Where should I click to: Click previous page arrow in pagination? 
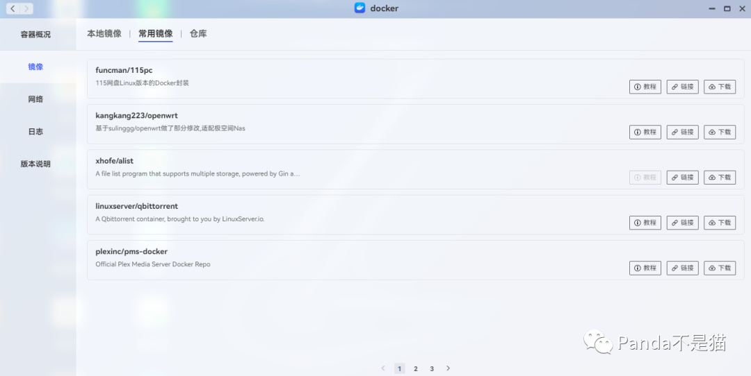click(383, 368)
